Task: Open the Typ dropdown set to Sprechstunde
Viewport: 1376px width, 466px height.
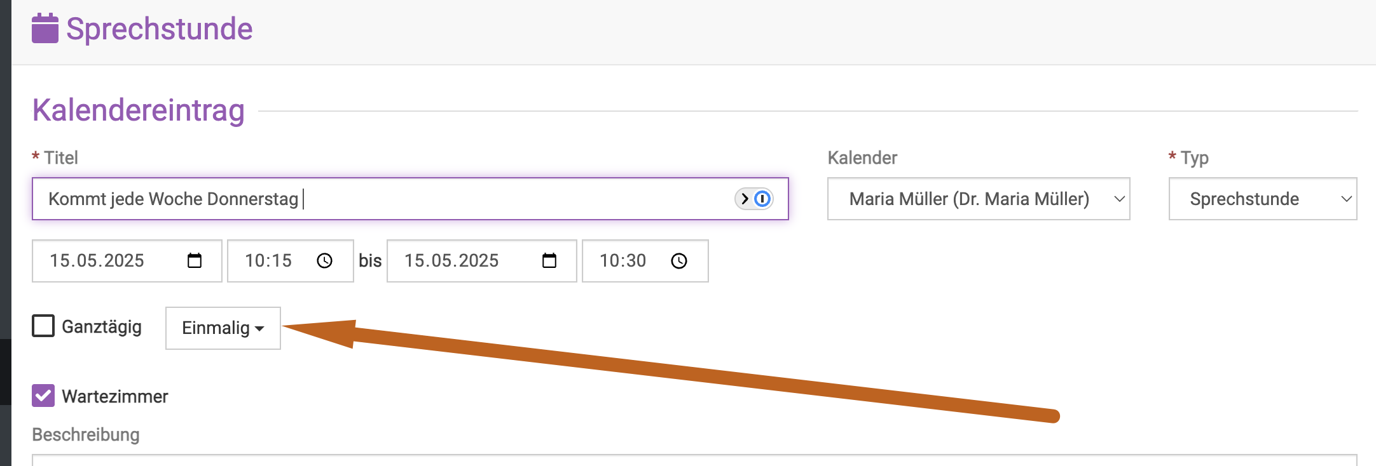Action: (x=1263, y=199)
